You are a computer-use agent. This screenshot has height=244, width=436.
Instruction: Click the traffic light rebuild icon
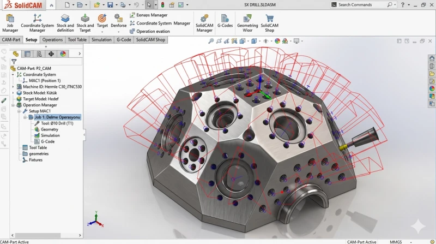click(x=162, y=5)
